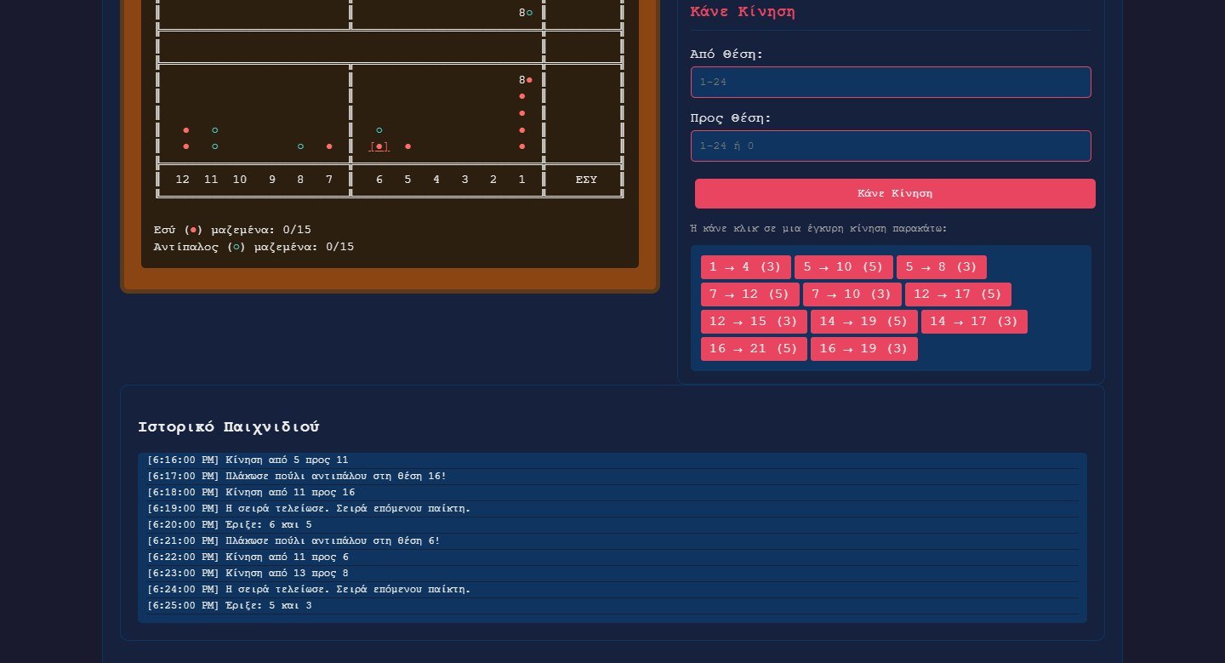Choose the valid move 1 → 4 (3)

tap(746, 267)
